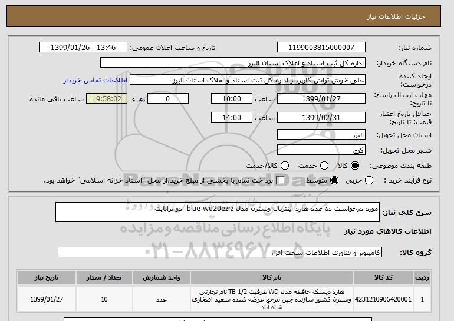Click the شماره نیاز field 1199003815000007
This screenshot has height=321, width=454.
[321, 48]
